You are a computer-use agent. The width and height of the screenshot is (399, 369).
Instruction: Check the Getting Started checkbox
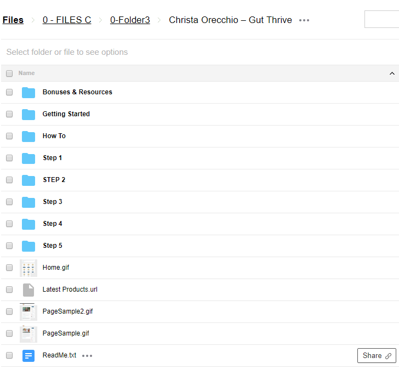[x=9, y=113]
